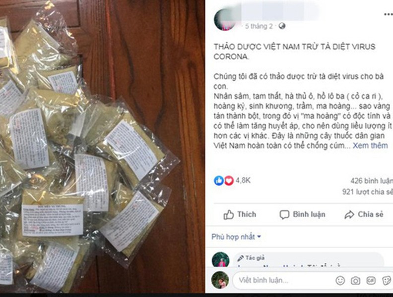Click the Bình luận comment button

click(x=303, y=214)
